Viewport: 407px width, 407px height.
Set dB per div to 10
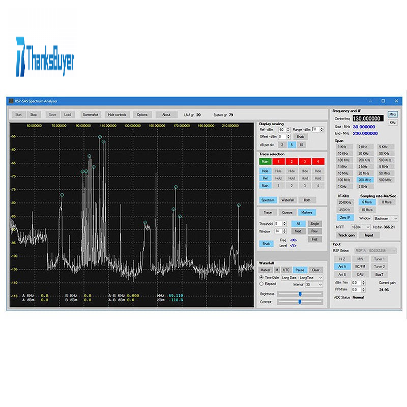301,145
